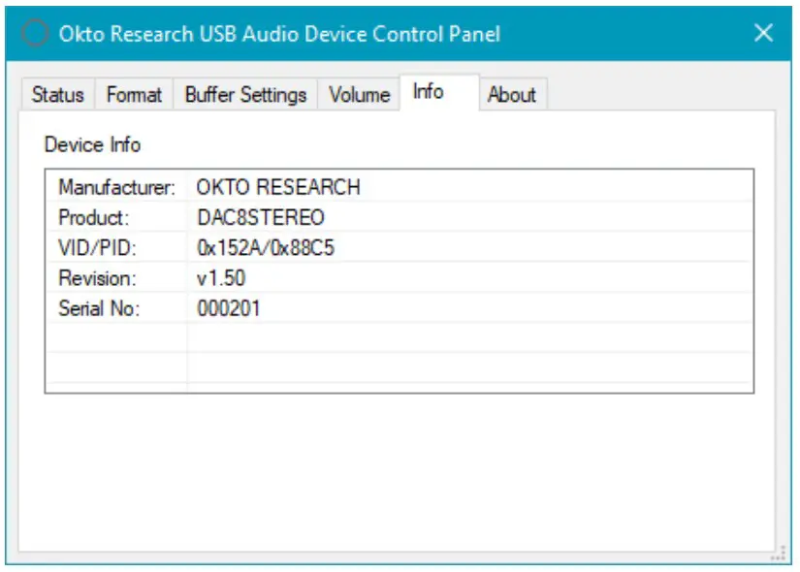Click the v1.50 revision value
The width and height of the screenshot is (800, 572).
coord(220,278)
